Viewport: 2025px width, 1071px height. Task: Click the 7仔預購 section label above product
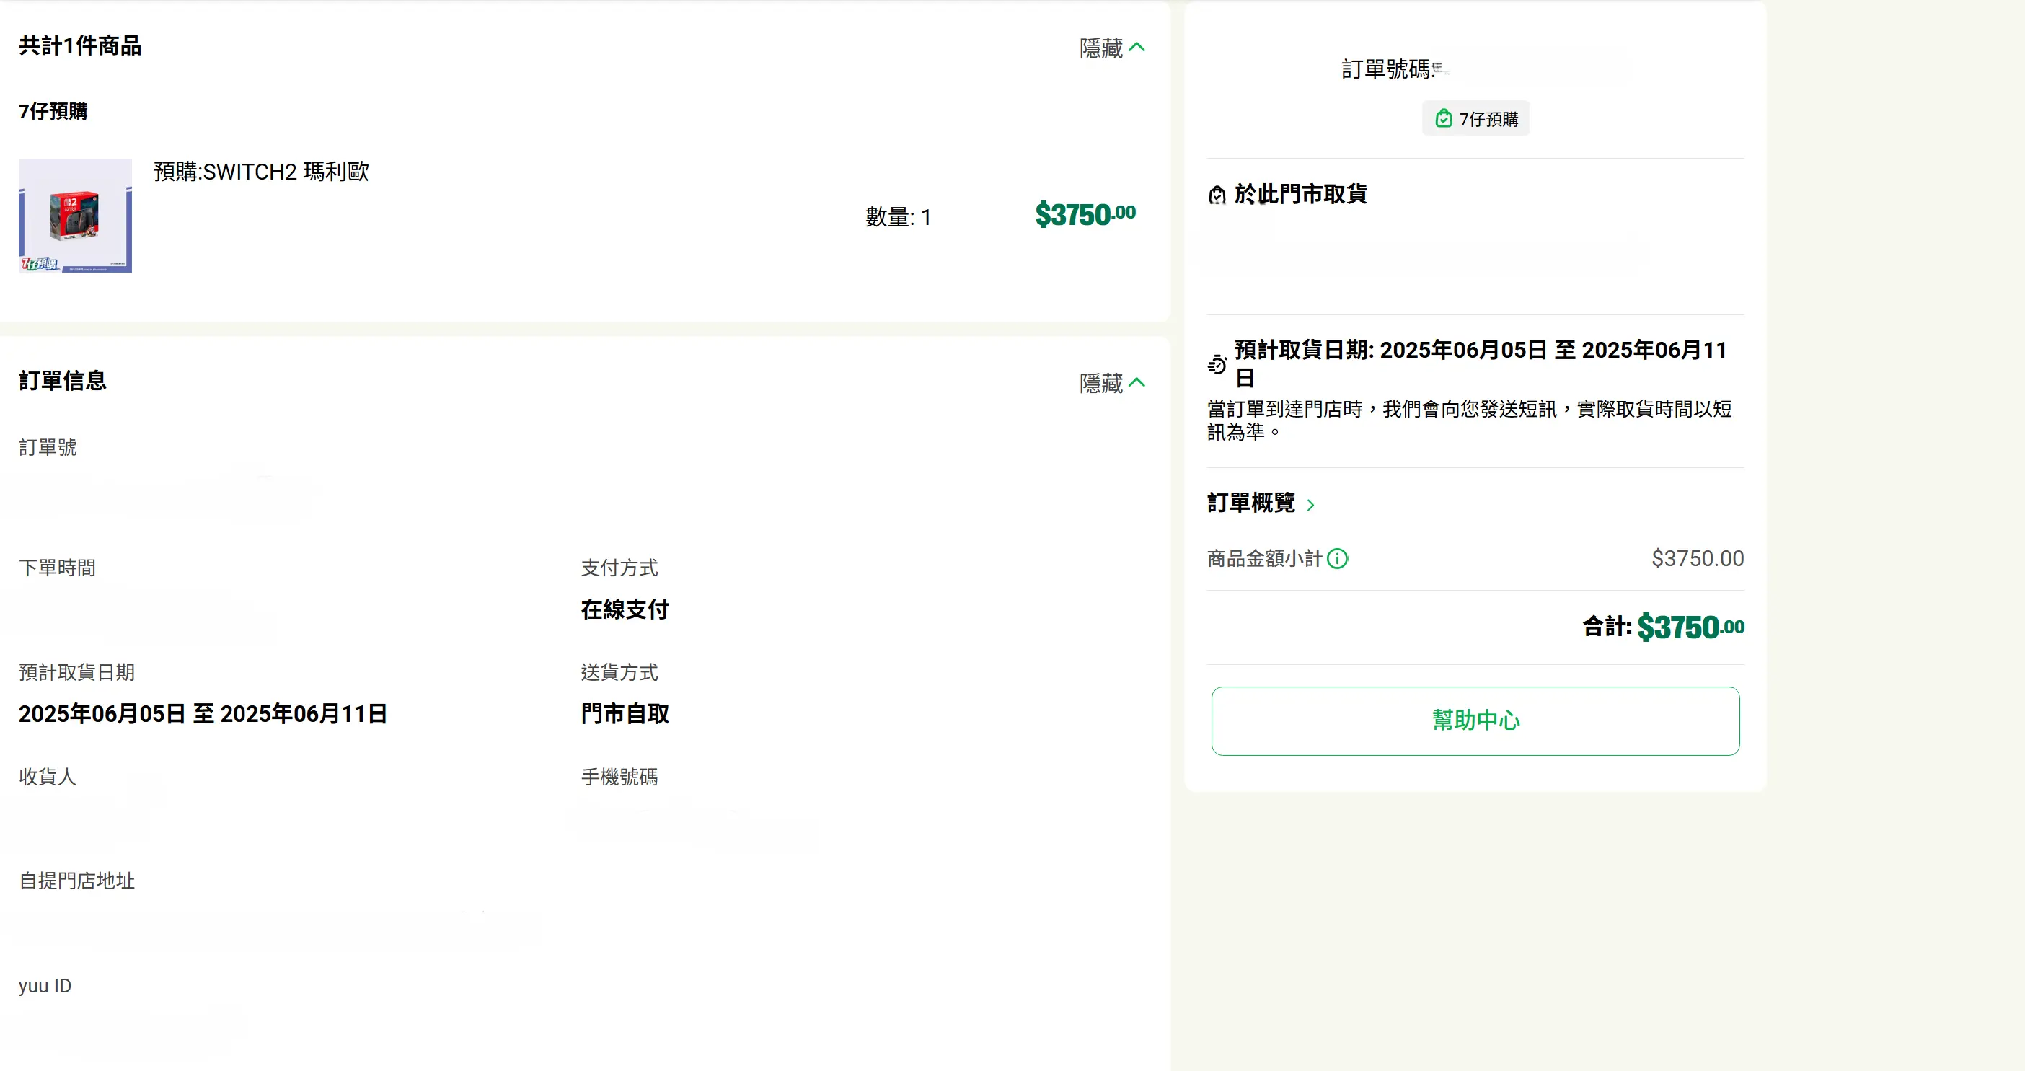pyautogui.click(x=53, y=111)
